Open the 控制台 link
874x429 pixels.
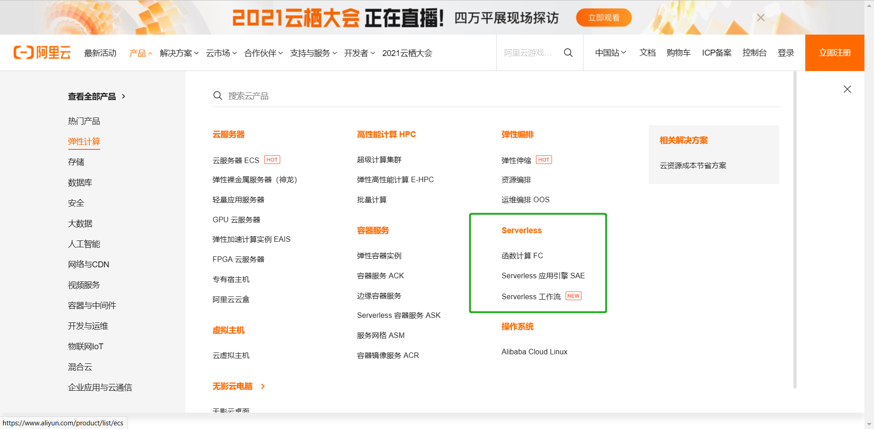point(754,53)
